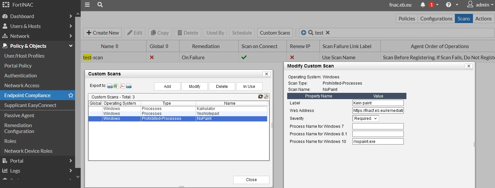Select the test-scan row
This screenshot has height=188, width=495.
pos(288,57)
